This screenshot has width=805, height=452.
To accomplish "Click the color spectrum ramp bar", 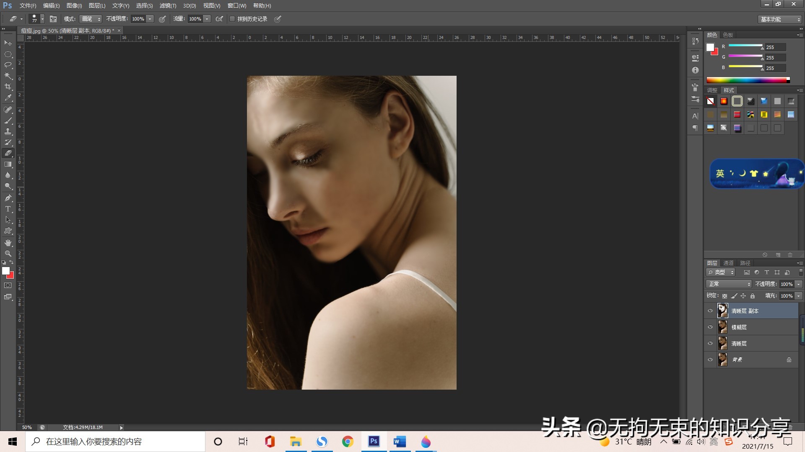I will (747, 80).
